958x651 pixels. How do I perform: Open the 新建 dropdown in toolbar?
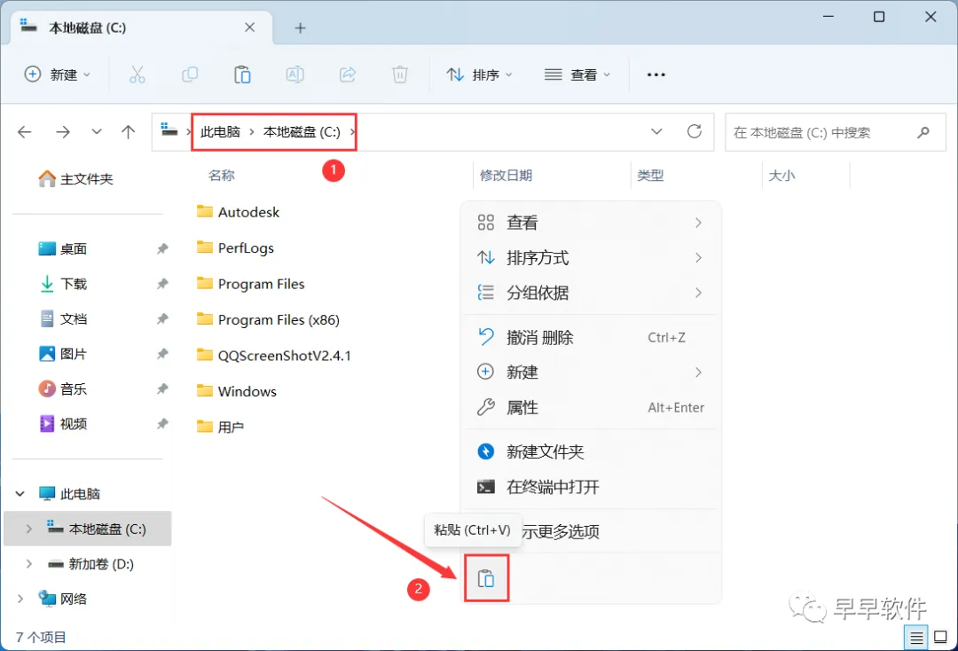pyautogui.click(x=57, y=75)
